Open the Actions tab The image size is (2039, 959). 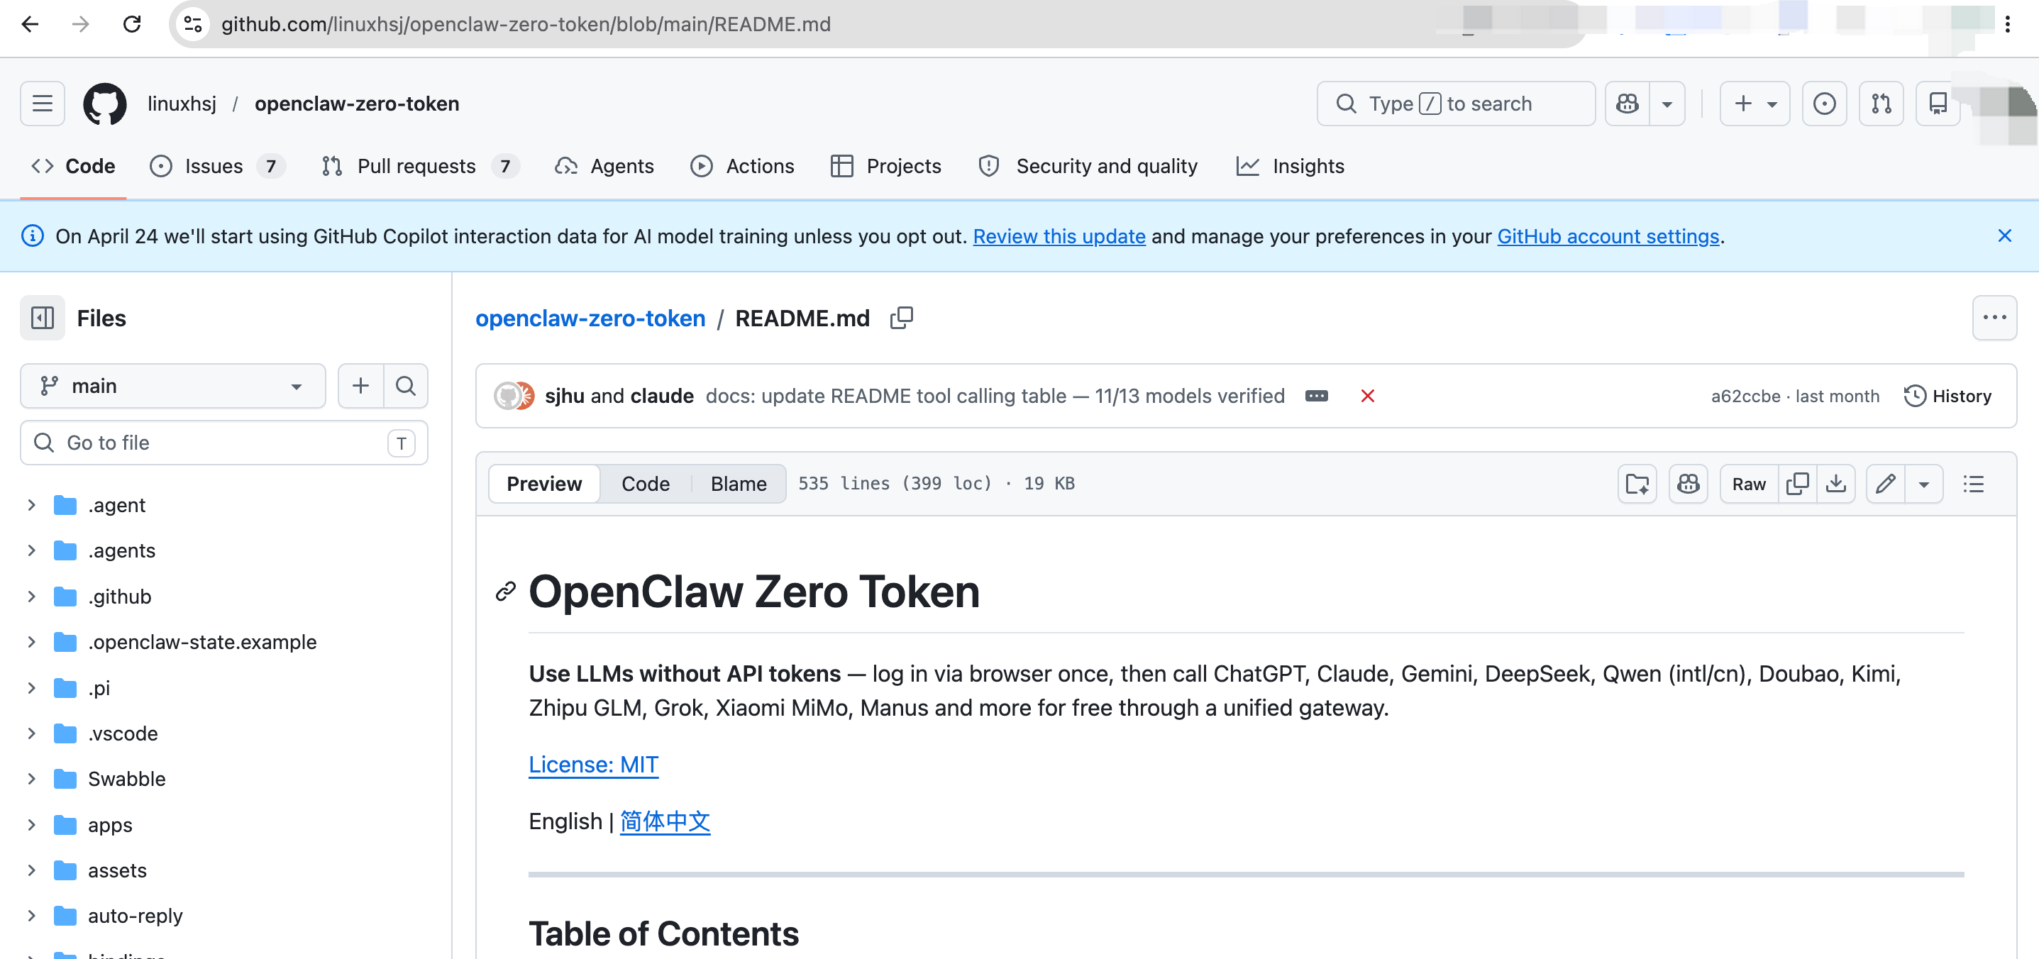[x=741, y=166]
